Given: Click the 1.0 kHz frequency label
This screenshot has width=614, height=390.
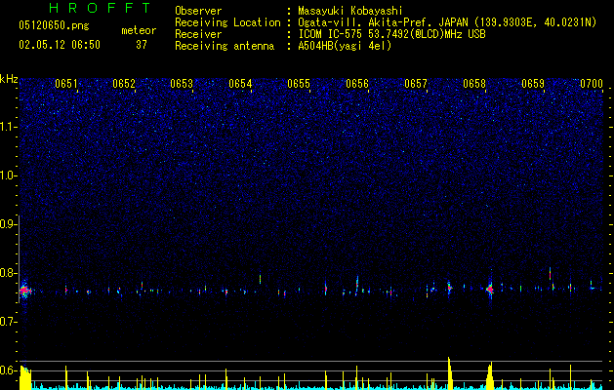Looking at the screenshot, I should tap(9, 175).
